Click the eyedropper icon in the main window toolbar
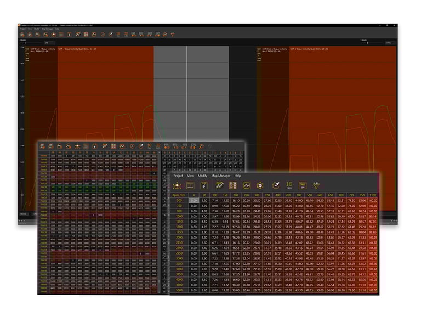 tap(110, 35)
